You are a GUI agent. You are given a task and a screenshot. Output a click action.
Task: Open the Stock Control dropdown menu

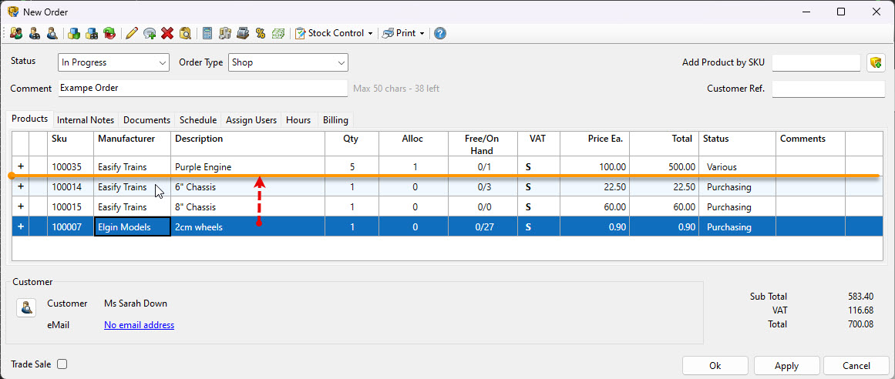[x=335, y=33]
